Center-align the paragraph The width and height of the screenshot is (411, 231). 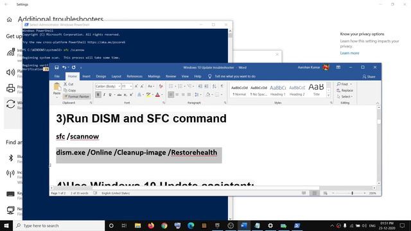click(177, 94)
